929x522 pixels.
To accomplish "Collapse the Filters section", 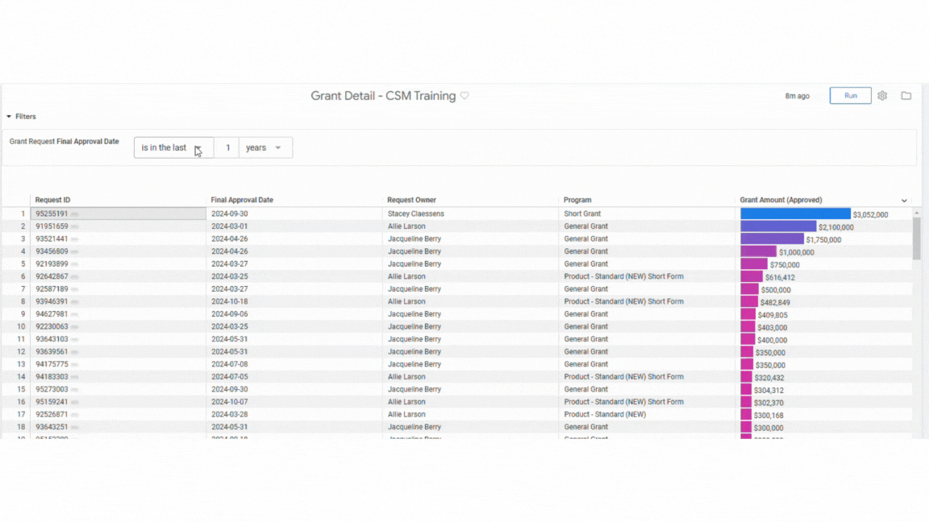I will coord(21,117).
